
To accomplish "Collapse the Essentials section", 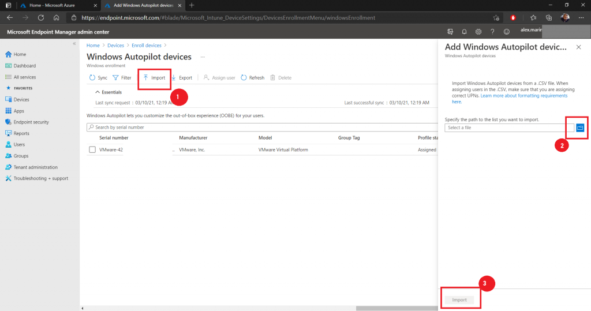I will click(x=109, y=92).
